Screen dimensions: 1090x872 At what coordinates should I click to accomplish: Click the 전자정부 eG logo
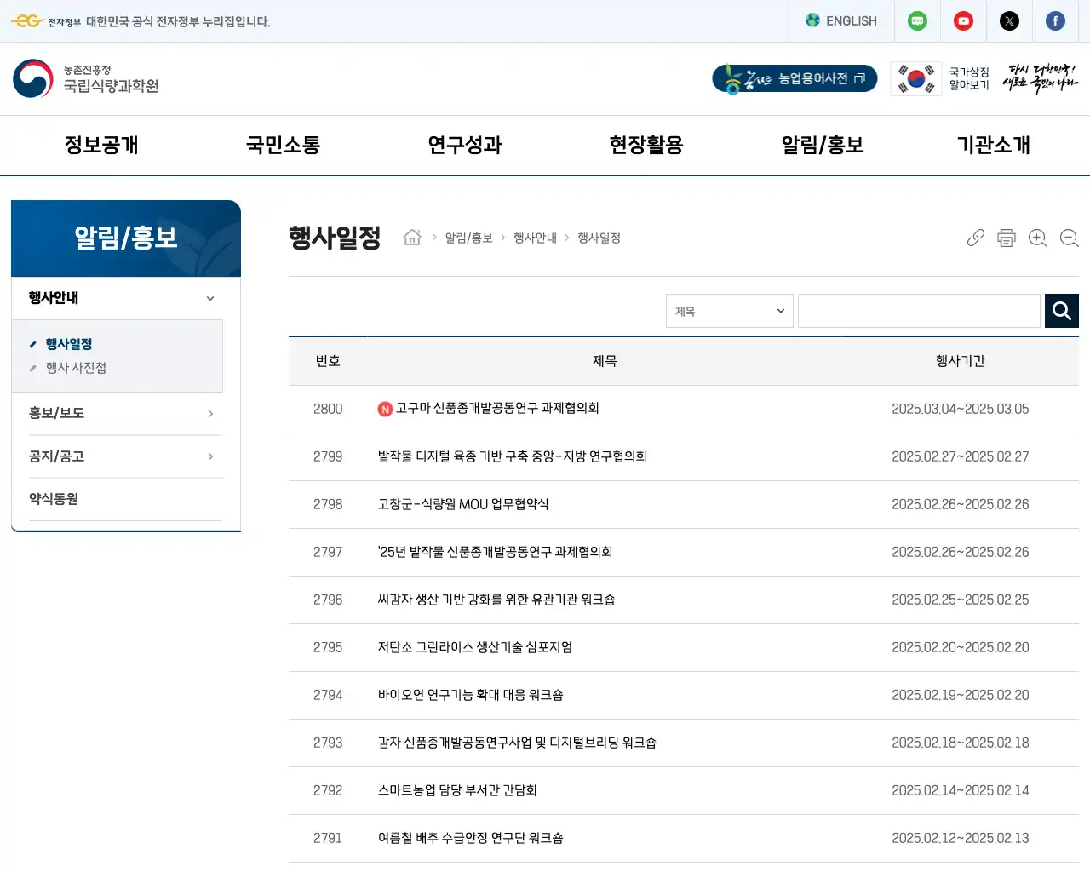[46, 21]
